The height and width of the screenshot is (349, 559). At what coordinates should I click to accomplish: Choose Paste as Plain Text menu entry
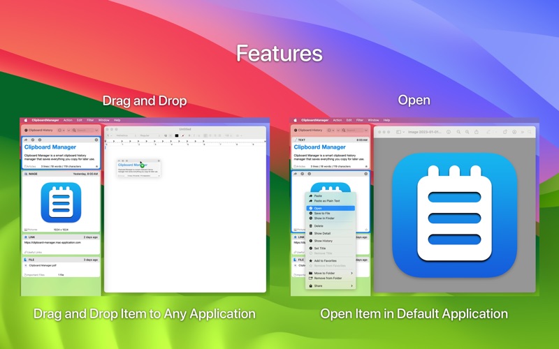[331, 201]
